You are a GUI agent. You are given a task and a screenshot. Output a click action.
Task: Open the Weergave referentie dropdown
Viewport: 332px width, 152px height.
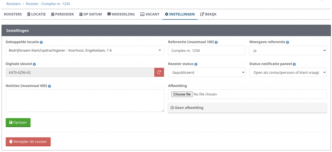pos(288,50)
